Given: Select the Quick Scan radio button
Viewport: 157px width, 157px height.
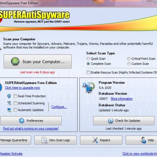Looking at the screenshot, I should [x=88, y=59].
